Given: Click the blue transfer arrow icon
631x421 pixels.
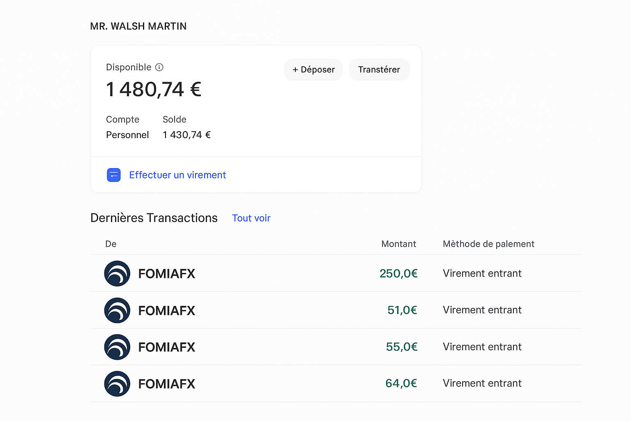Looking at the screenshot, I should tap(113, 175).
